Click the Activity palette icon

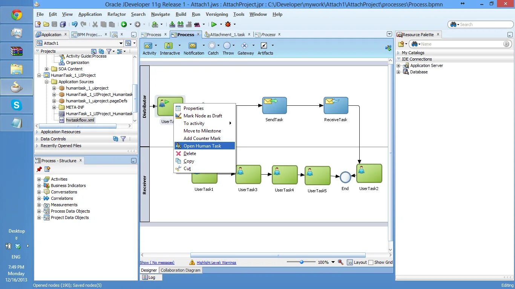coord(148,46)
